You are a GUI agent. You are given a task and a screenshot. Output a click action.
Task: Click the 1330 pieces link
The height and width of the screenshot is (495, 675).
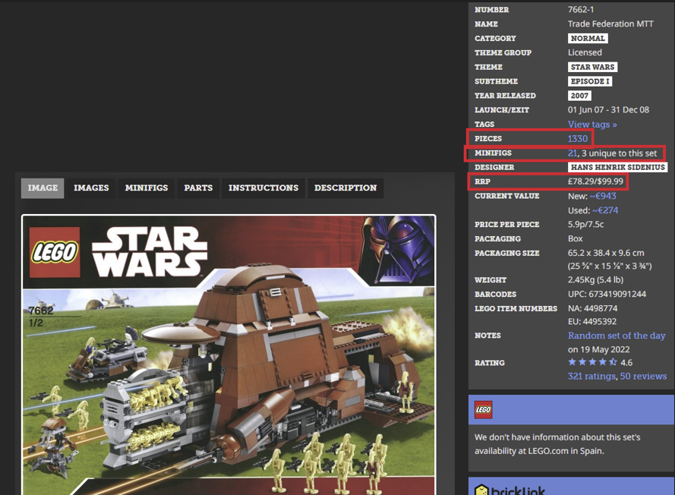pyautogui.click(x=577, y=139)
